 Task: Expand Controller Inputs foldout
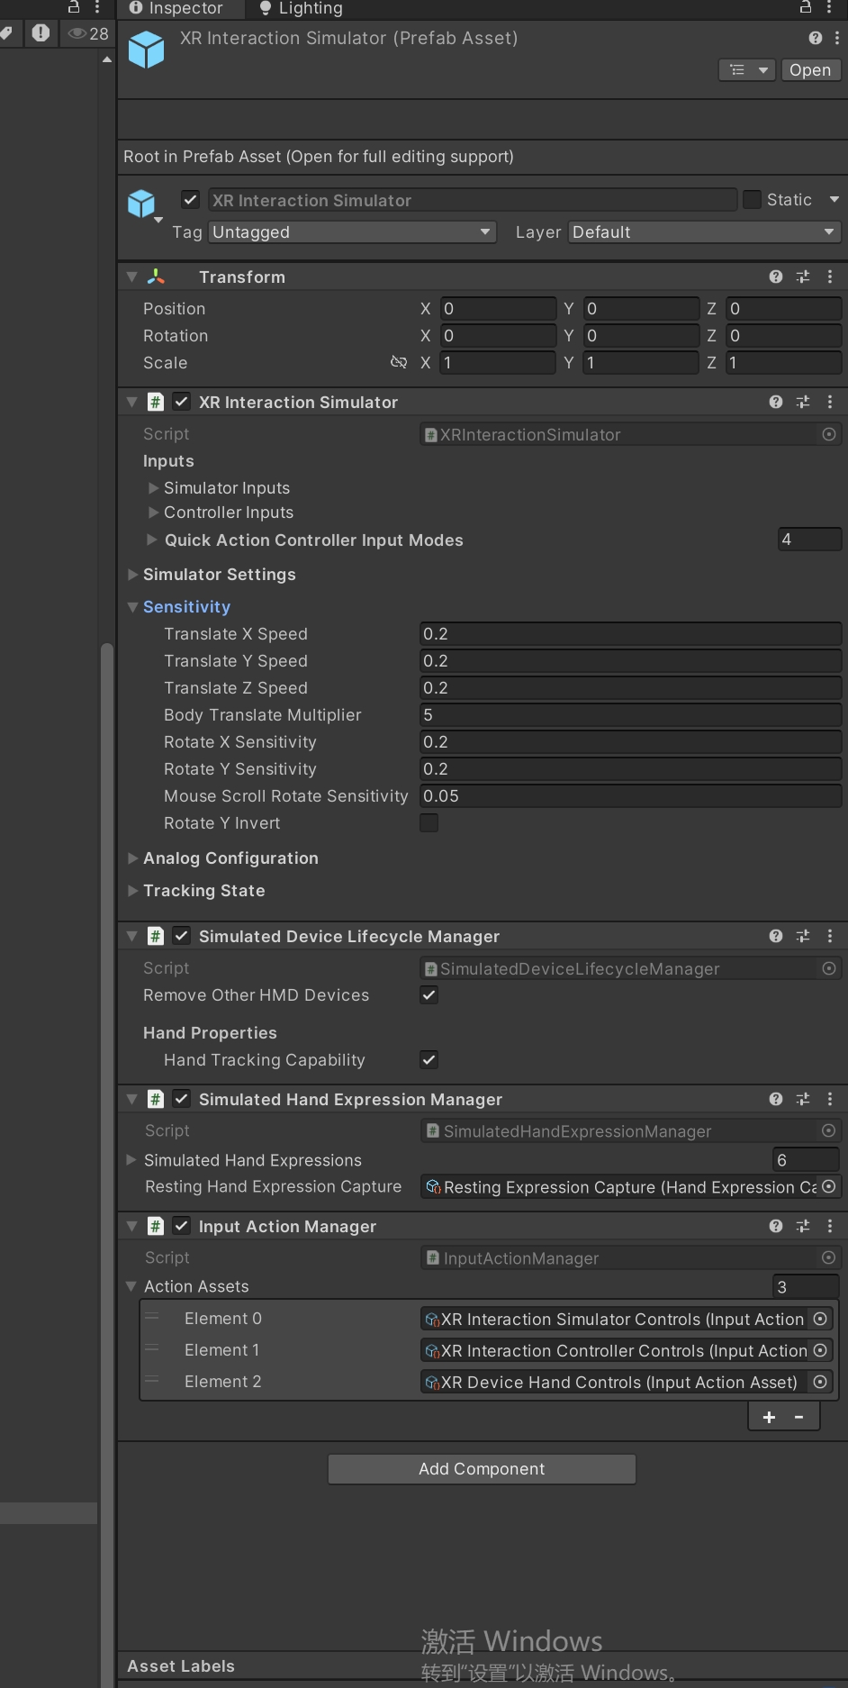(x=153, y=513)
